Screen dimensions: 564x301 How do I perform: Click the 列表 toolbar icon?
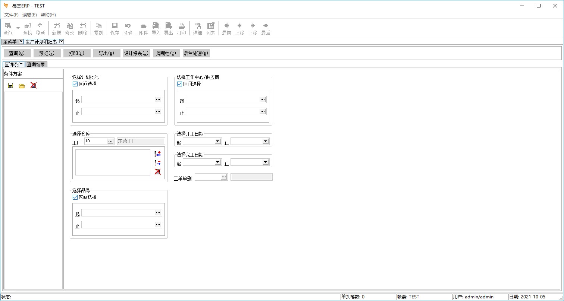[210, 28]
